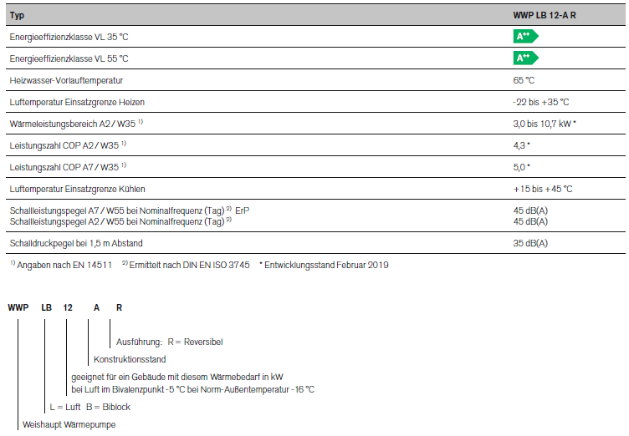Select the column header WWP LB 12-A R
The image size is (629, 436).
[545, 16]
